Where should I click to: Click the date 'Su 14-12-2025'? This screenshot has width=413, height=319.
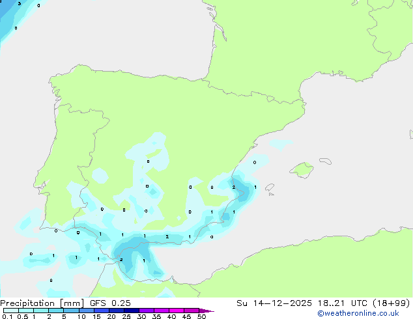274,303
